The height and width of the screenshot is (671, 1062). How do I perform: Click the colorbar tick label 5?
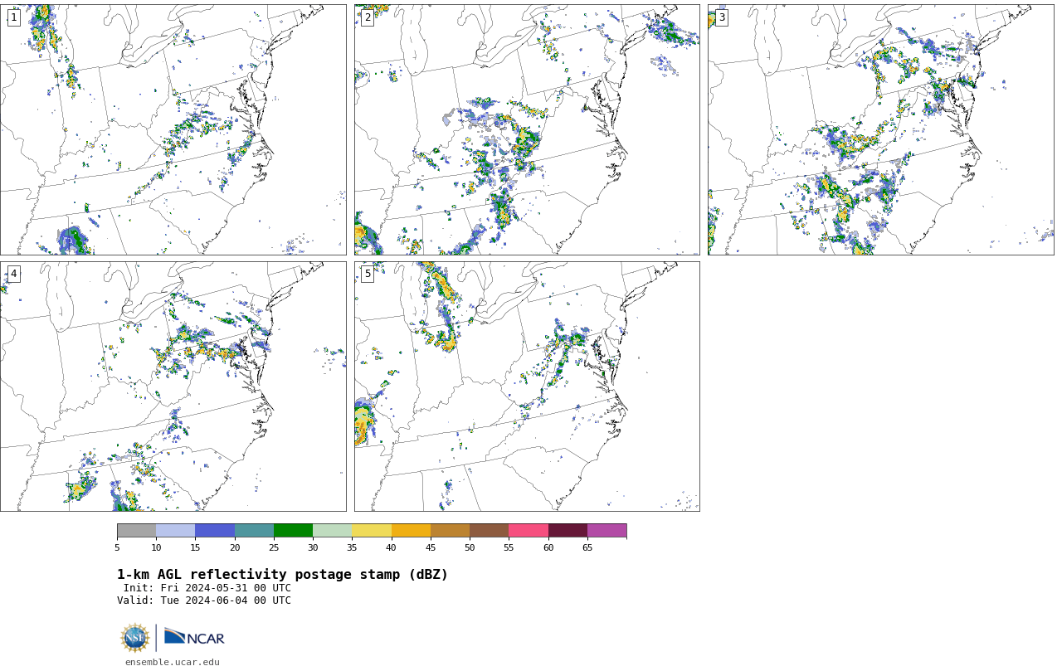[x=117, y=547]
